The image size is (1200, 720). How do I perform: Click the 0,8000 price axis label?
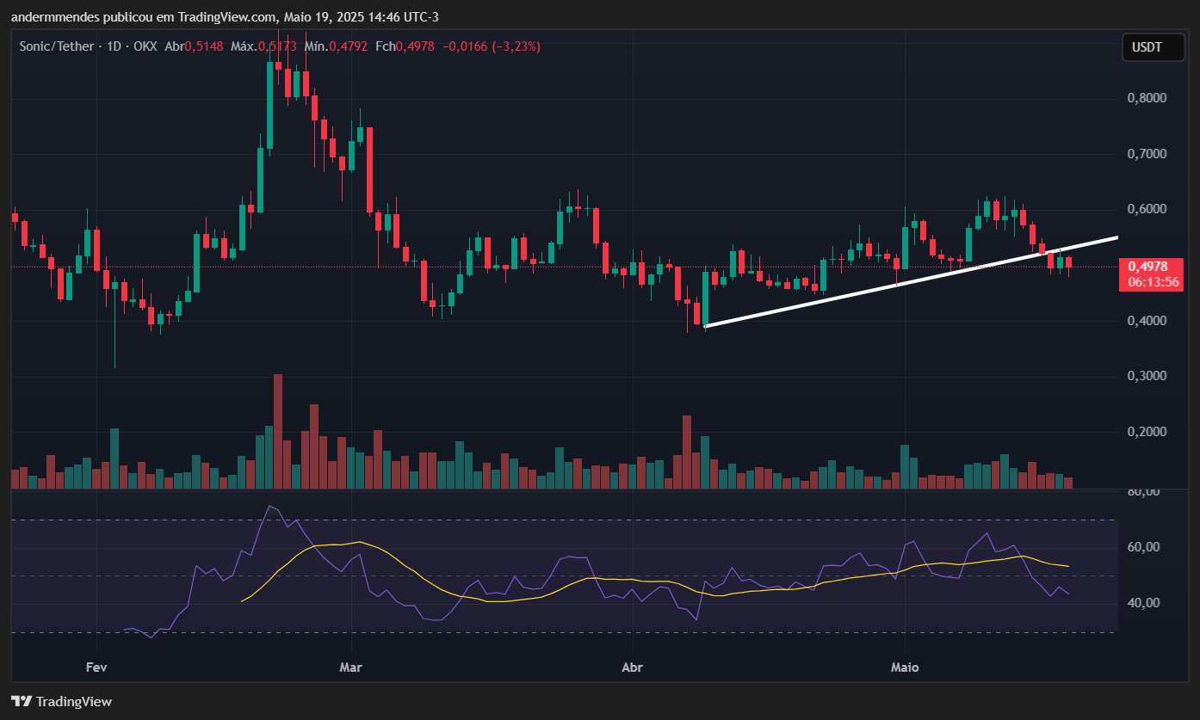pyautogui.click(x=1147, y=98)
